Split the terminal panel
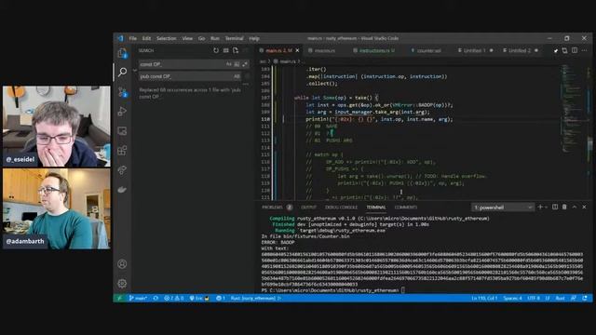Image resolution: width=596 pixels, height=335 pixels. [555, 207]
